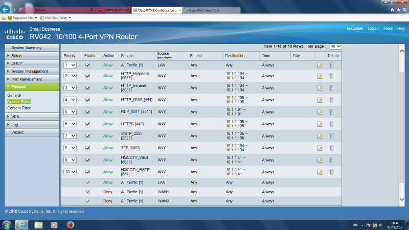Open Content Filter page
The width and height of the screenshot is (409, 230).
19,108
